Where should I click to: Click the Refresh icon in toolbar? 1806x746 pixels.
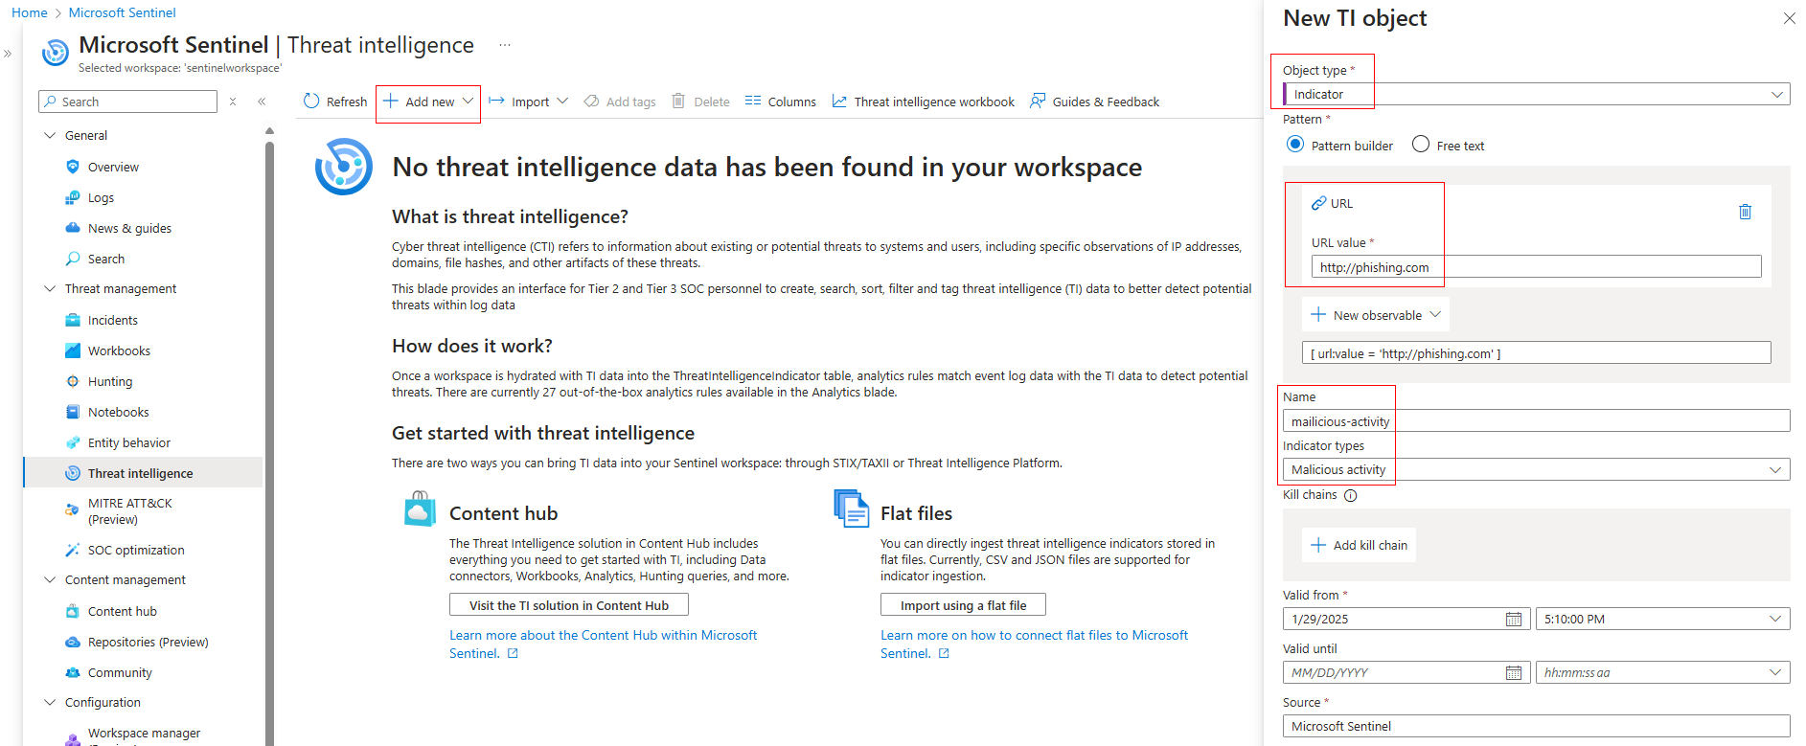[x=311, y=102]
